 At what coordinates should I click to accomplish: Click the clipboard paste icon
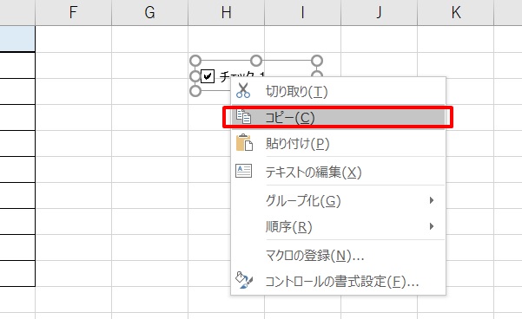coord(244,142)
